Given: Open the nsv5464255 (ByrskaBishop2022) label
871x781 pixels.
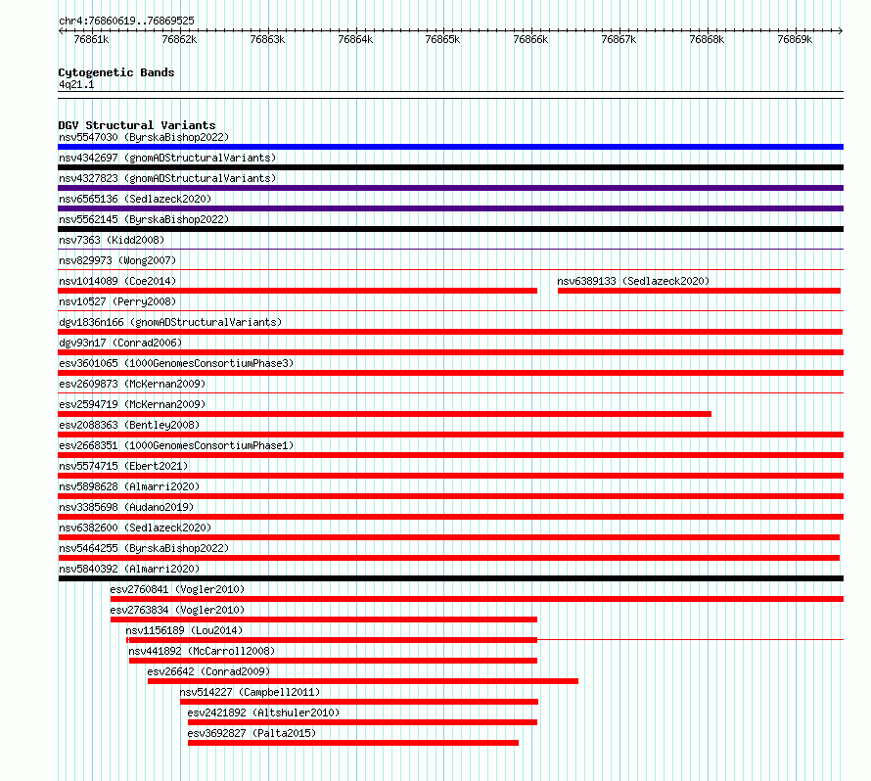Looking at the screenshot, I should point(144,548).
